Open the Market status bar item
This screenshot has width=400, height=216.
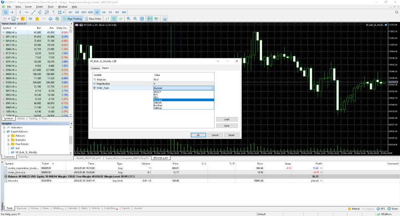pyautogui.click(x=354, y=209)
